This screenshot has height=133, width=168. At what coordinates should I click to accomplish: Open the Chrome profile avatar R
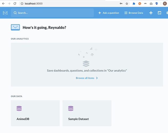165,4
